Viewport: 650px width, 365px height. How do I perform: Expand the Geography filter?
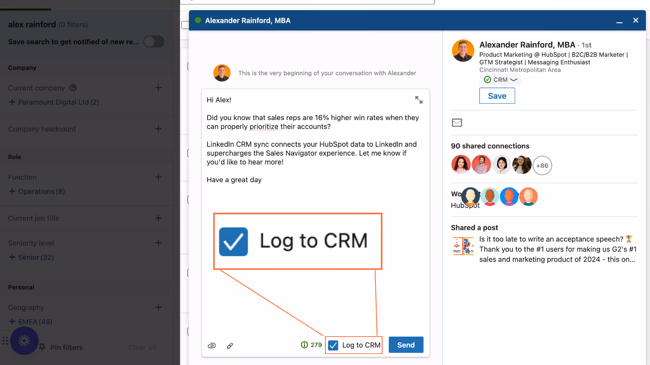[x=158, y=307]
